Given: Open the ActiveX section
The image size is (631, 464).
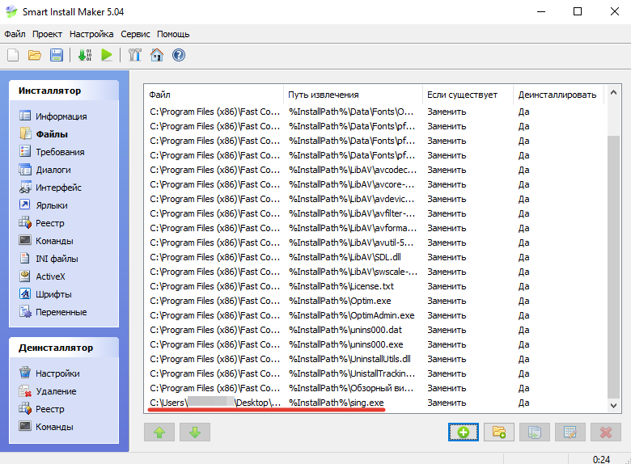Looking at the screenshot, I should click(42, 276).
